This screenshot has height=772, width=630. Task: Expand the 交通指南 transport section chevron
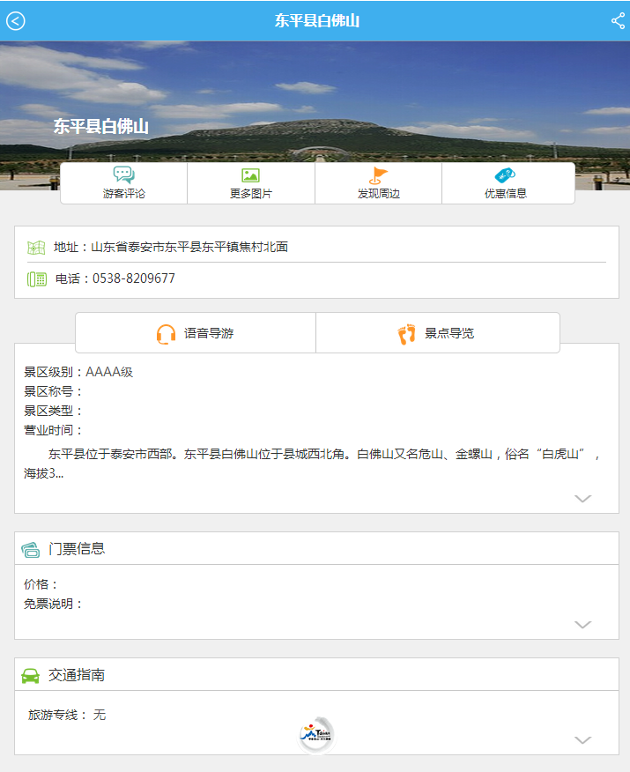coord(582,740)
